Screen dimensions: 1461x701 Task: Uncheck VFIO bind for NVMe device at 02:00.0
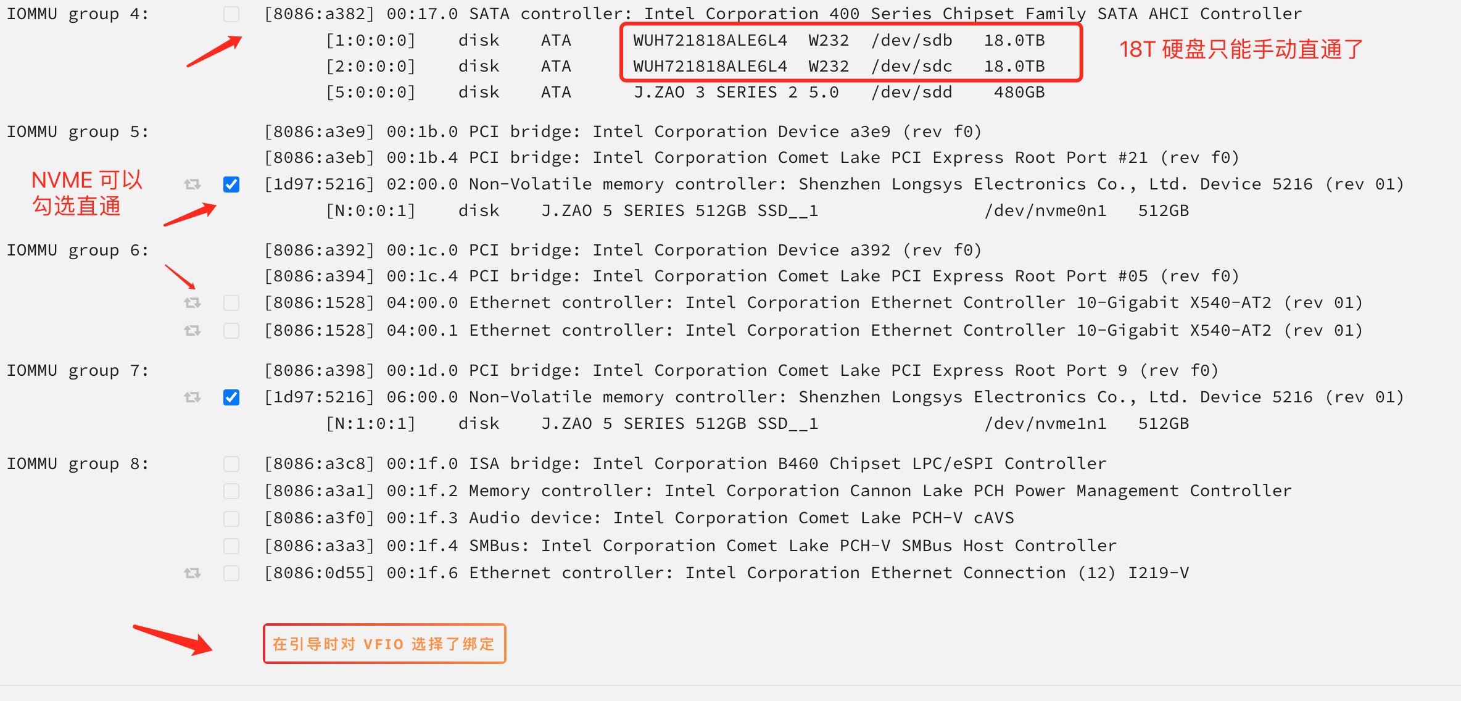[231, 183]
